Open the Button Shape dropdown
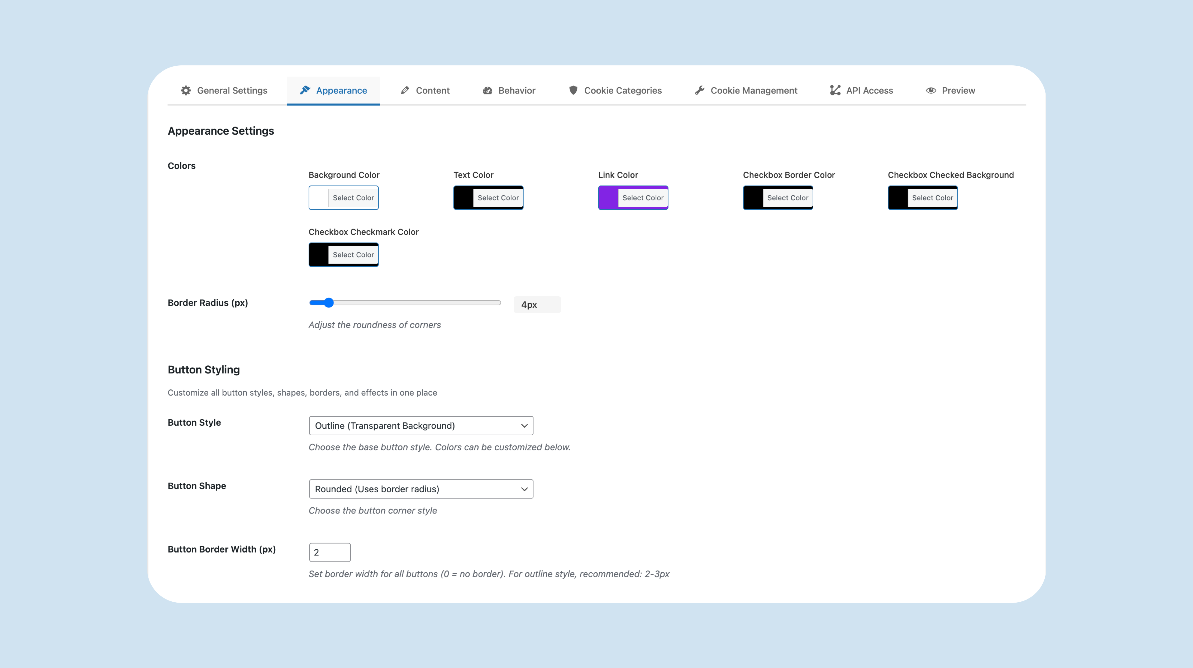 coord(421,489)
